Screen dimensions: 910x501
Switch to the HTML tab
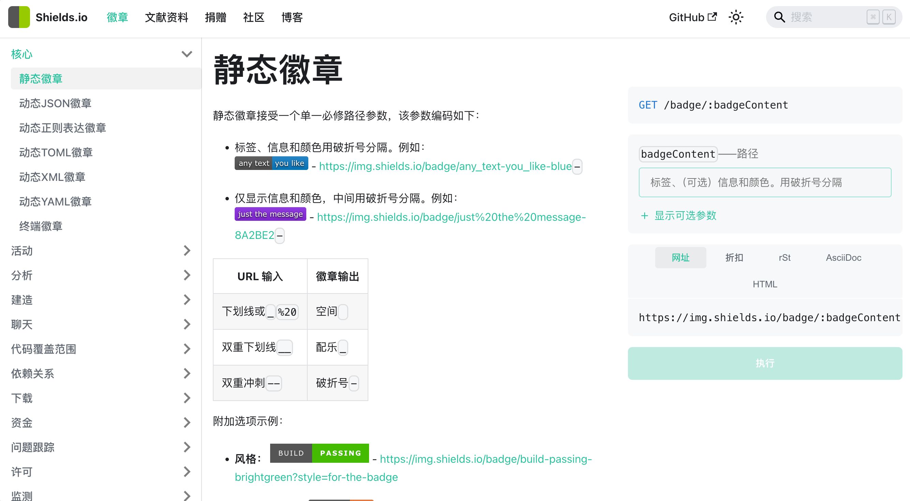coord(765,284)
